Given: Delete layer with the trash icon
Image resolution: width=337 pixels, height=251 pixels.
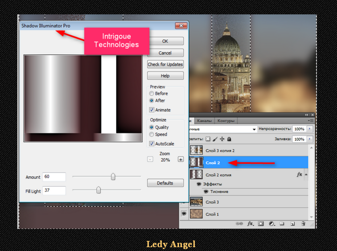Looking at the screenshot, I should pos(303,224).
